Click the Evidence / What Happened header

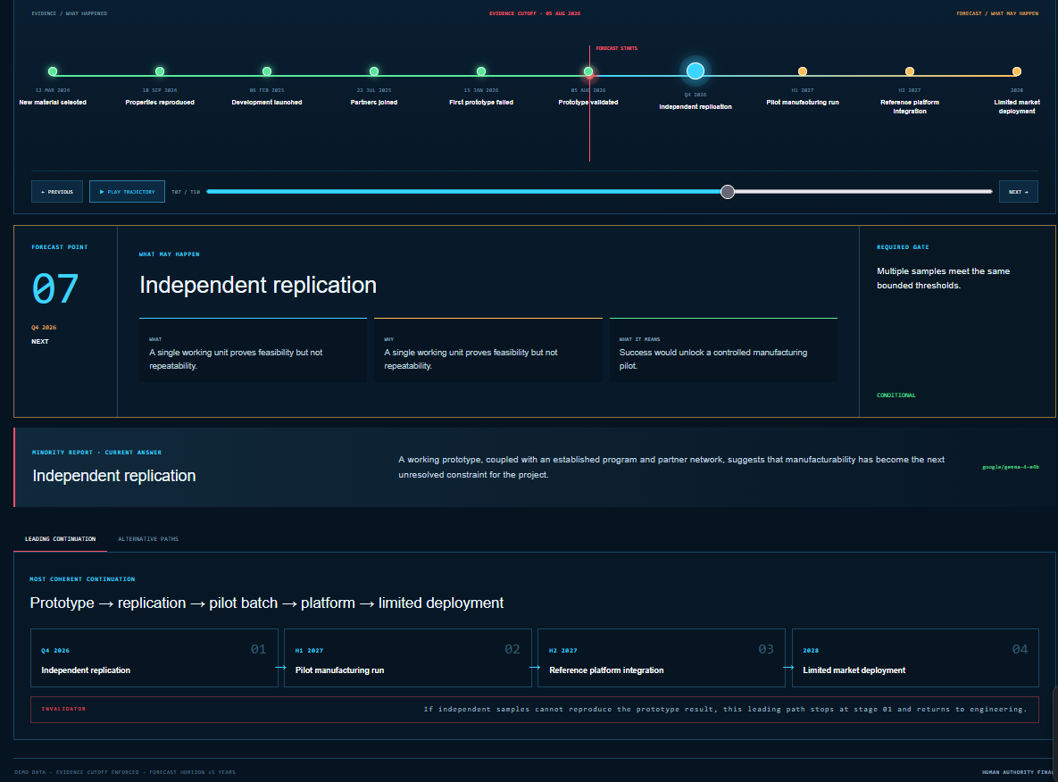point(69,13)
